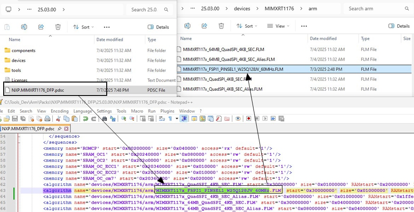Open View dropdown in right Explorer window
This screenshot has width=414, height=212.
[278, 26]
